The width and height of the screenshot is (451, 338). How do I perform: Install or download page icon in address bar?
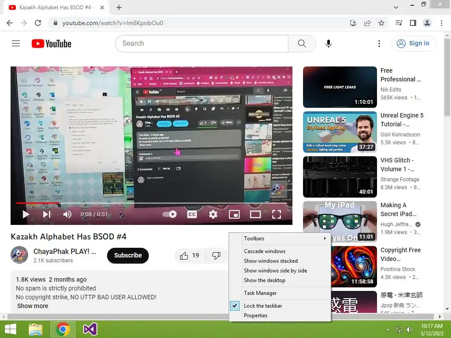coord(353,23)
